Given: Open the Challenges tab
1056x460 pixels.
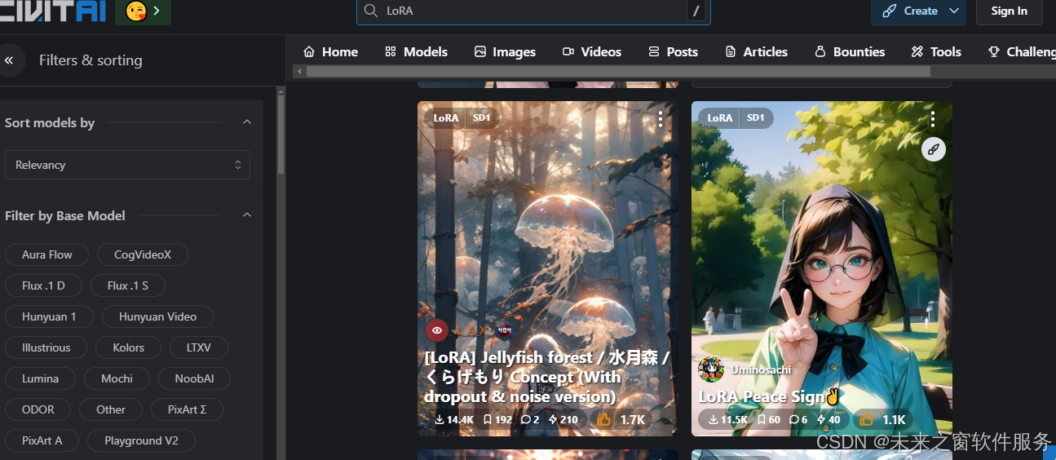Looking at the screenshot, I should point(1022,51).
